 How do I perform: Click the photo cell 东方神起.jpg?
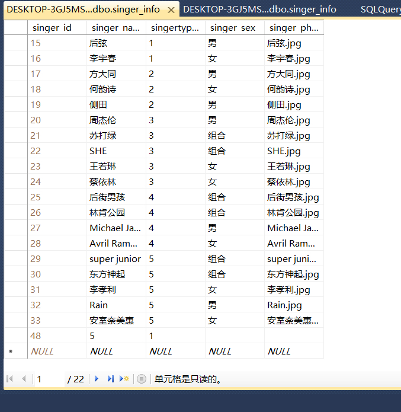[x=294, y=274]
